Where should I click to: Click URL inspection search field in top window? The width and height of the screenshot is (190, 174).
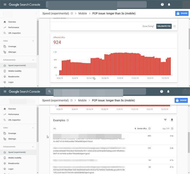pos(96,5)
